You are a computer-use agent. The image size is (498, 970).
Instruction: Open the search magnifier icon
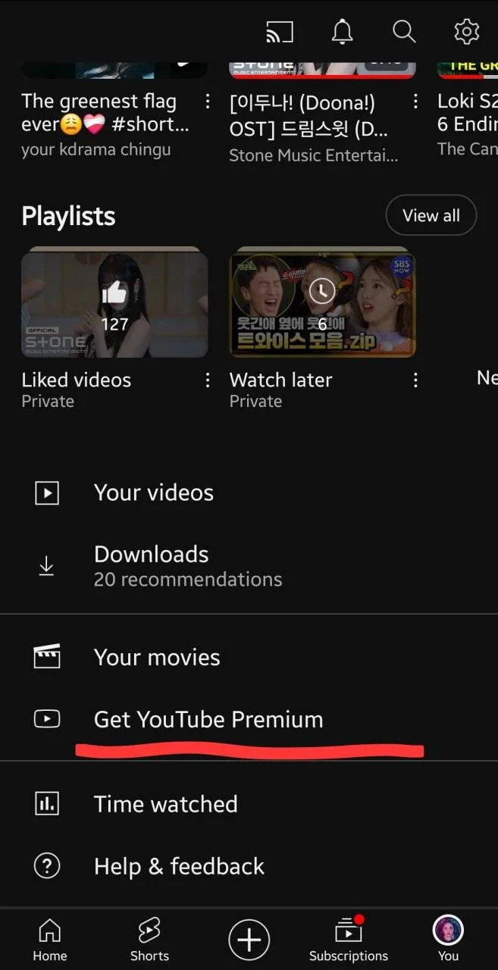pos(404,32)
